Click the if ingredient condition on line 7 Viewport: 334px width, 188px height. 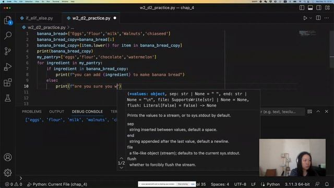pyautogui.click(x=87, y=69)
